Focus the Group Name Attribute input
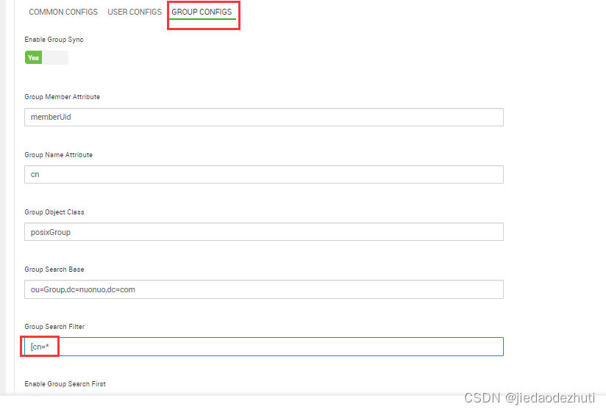Viewport: 606px width, 412px height. (x=264, y=174)
